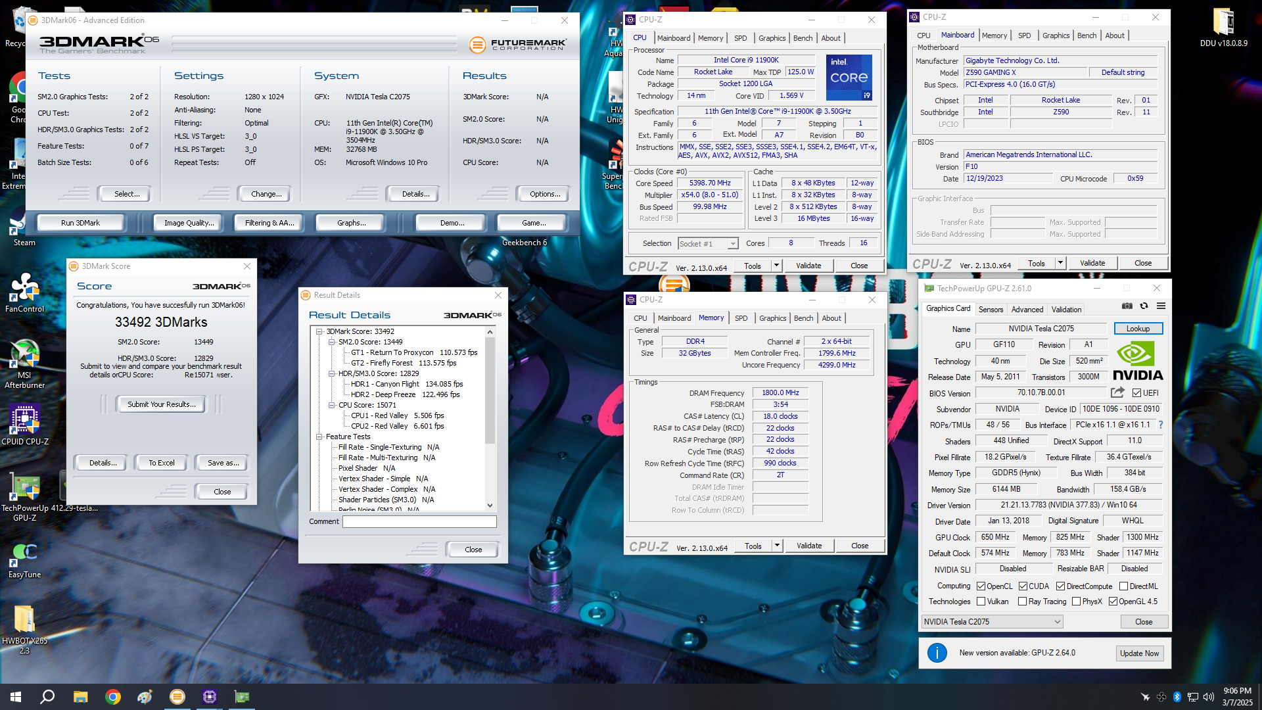Open TechPowerUp GPU-Z desktop icon
Viewport: 1262px width, 710px height.
(24, 496)
